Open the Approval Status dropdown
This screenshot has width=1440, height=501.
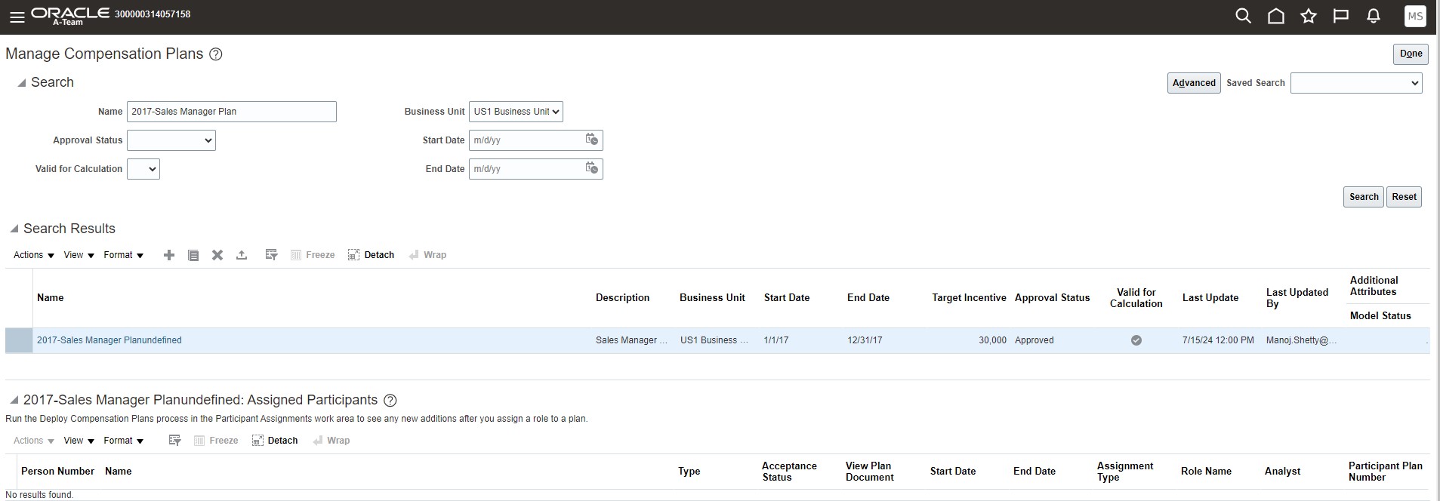pos(171,140)
